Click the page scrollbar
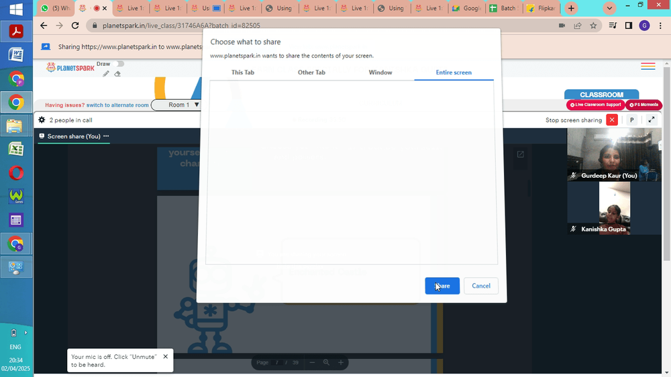671x377 pixels. pos(667,162)
